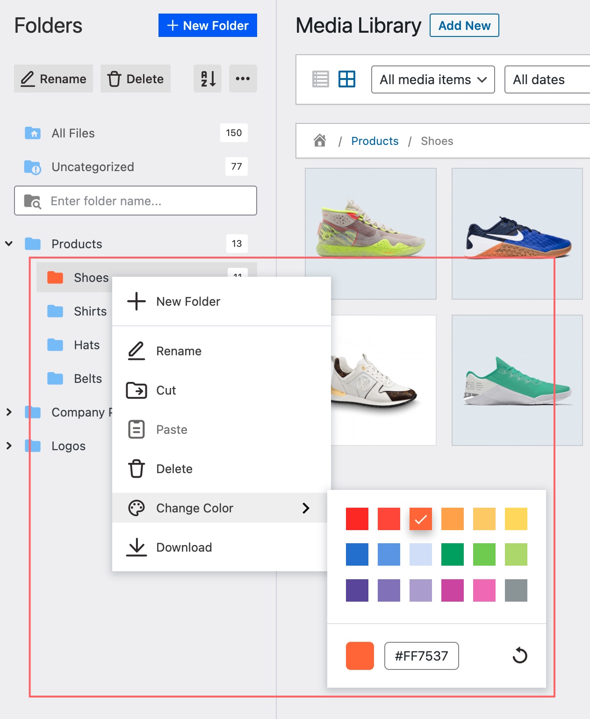Choose Rename in the context menu
Screen dimensions: 590x719
(222, 351)
